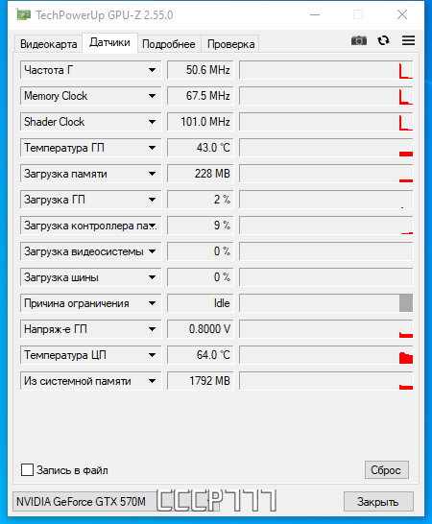Expand the 'Температура ГП' dropdown
The width and height of the screenshot is (432, 524).
pos(152,148)
